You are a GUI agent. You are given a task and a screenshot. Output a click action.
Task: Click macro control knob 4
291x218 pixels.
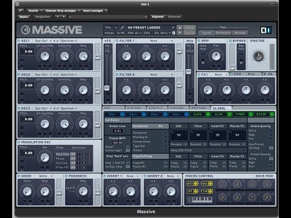[x=267, y=184]
